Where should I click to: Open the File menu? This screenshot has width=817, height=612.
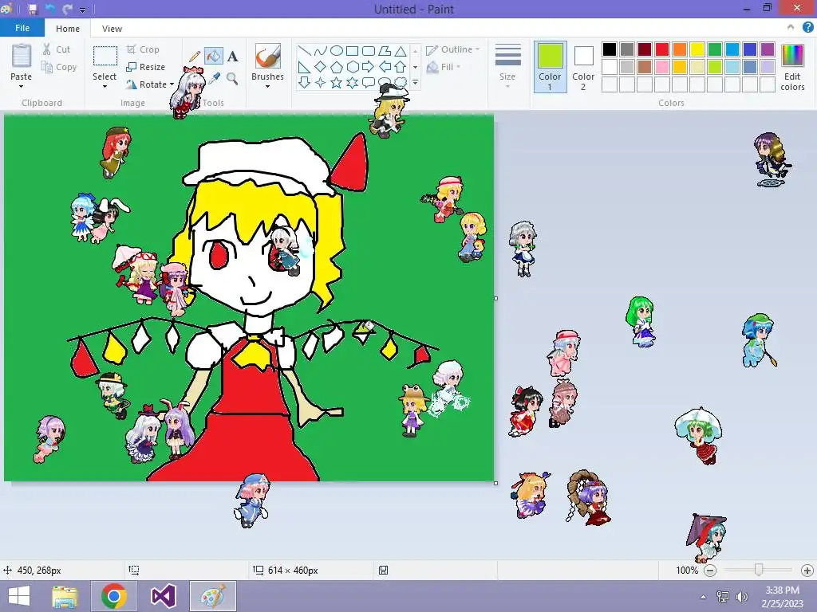coord(22,28)
